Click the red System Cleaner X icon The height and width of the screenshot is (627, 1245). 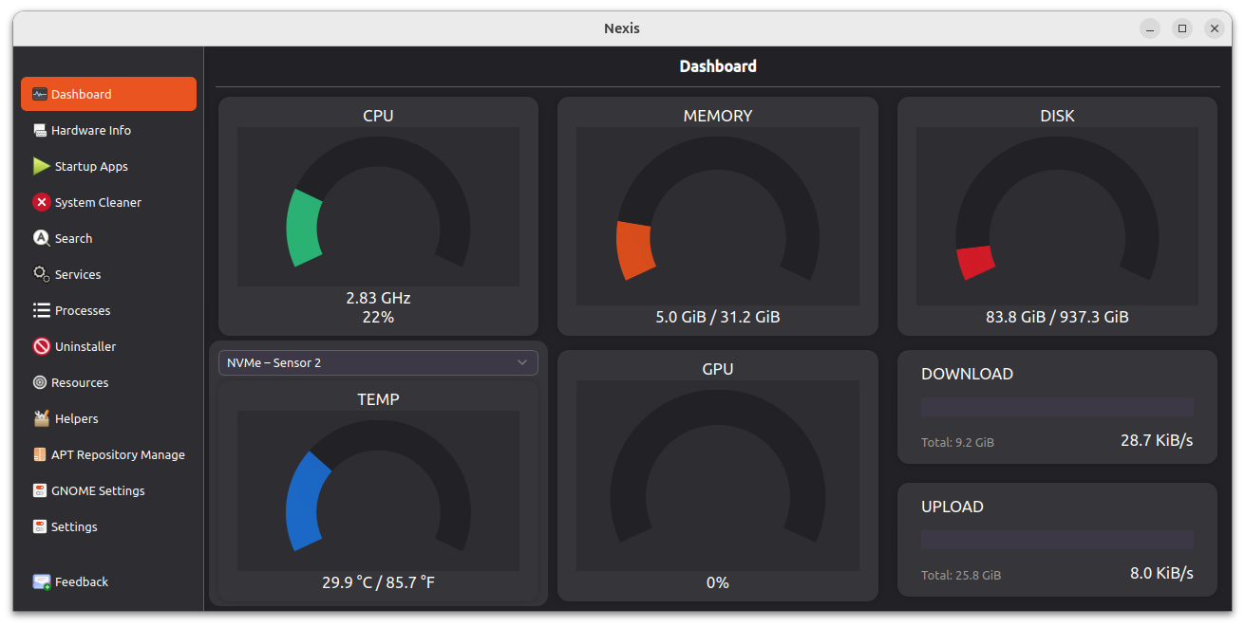pos(42,202)
